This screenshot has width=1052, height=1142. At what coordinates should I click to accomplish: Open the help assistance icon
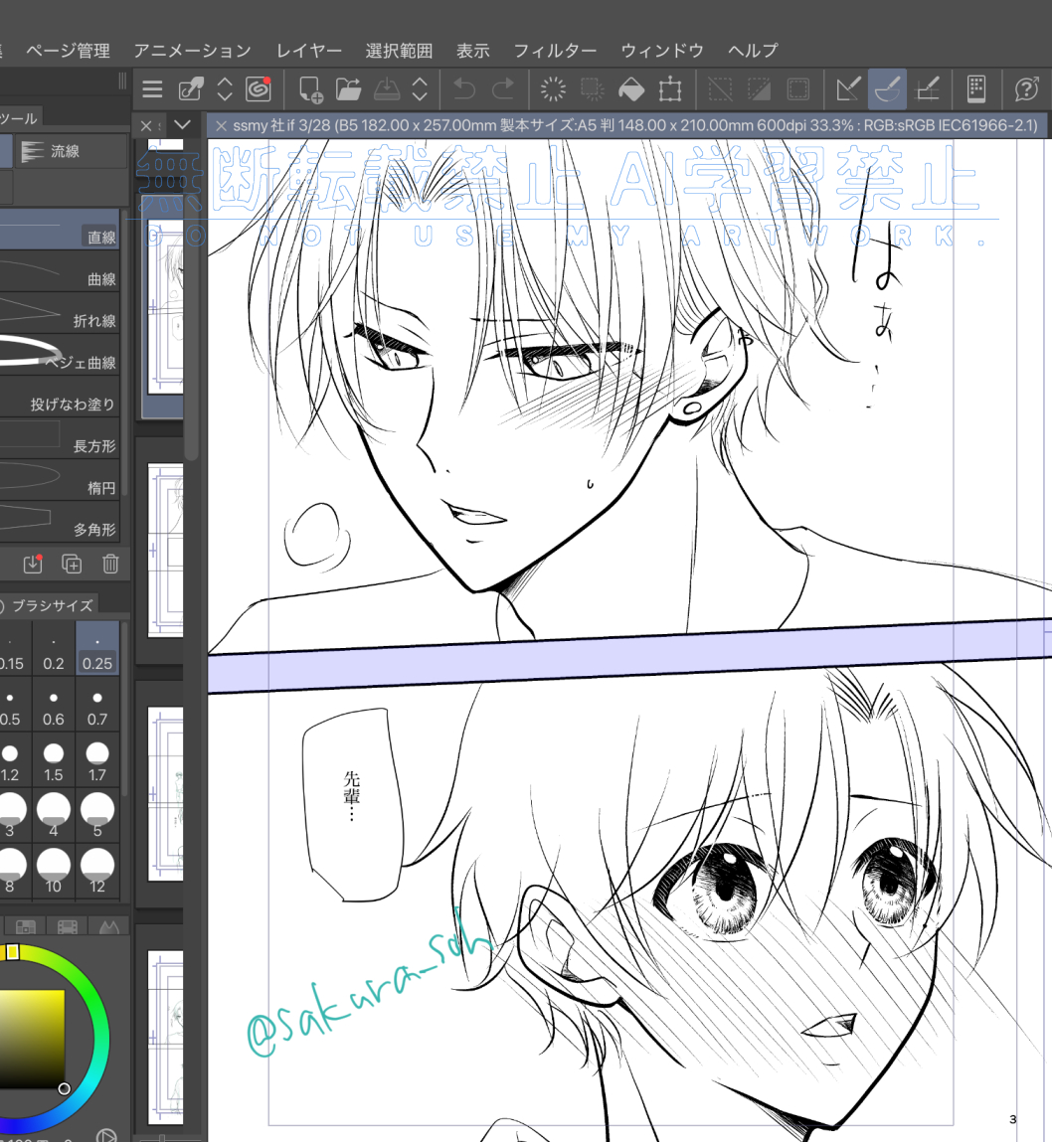click(1026, 89)
